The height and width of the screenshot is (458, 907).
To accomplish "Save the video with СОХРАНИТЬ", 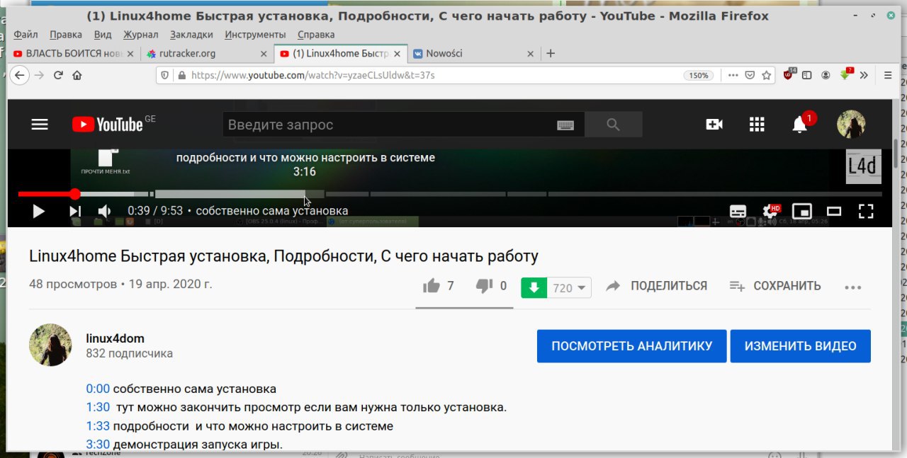I will [x=775, y=286].
